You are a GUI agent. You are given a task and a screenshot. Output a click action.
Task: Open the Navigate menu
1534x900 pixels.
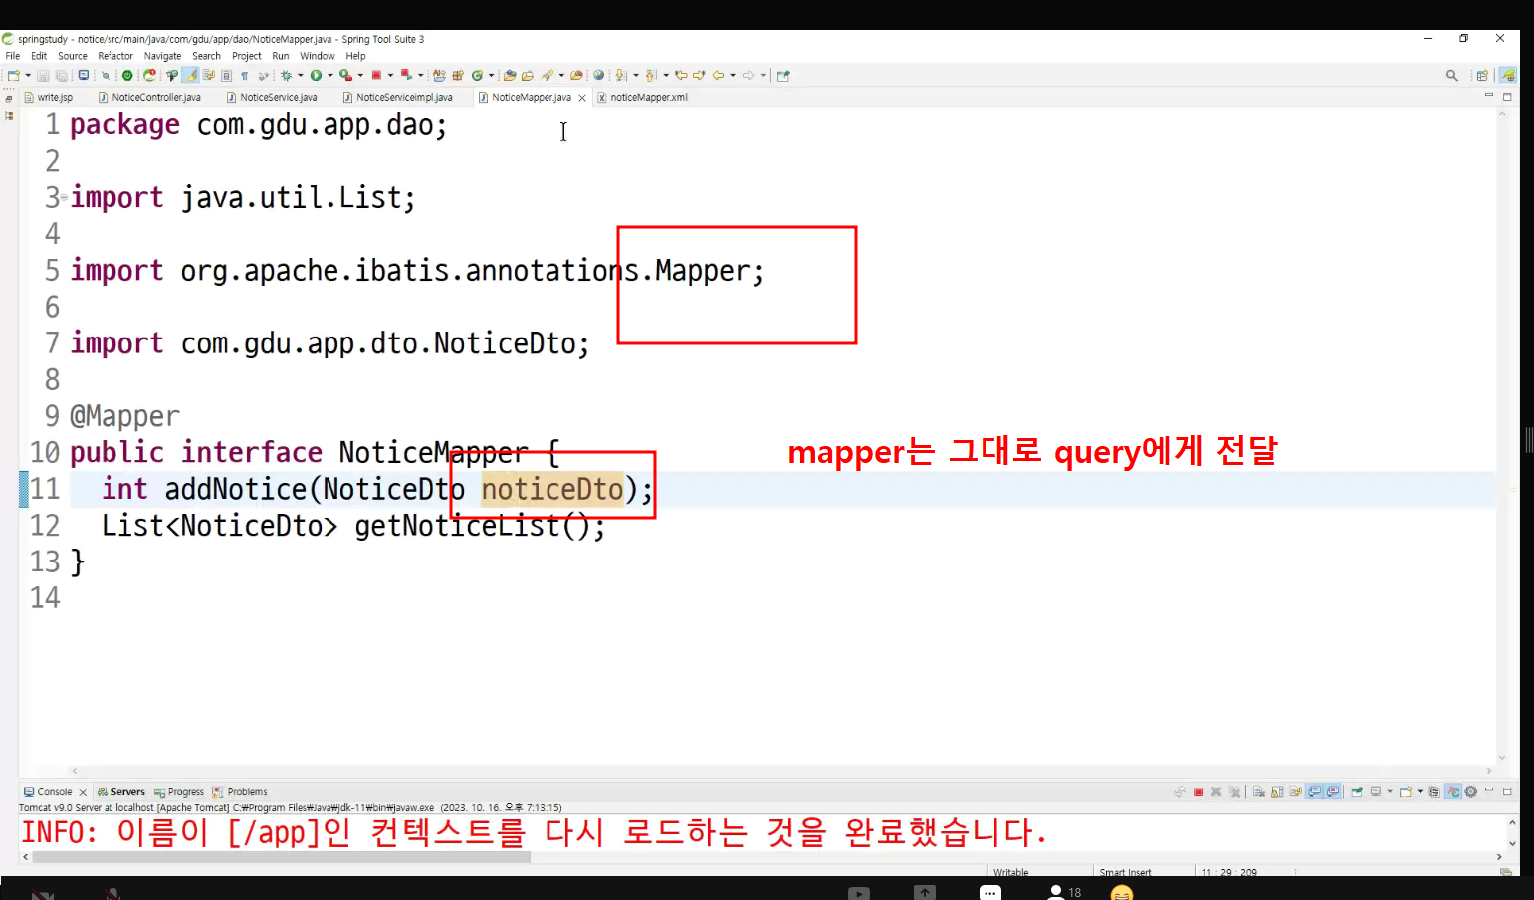(162, 56)
